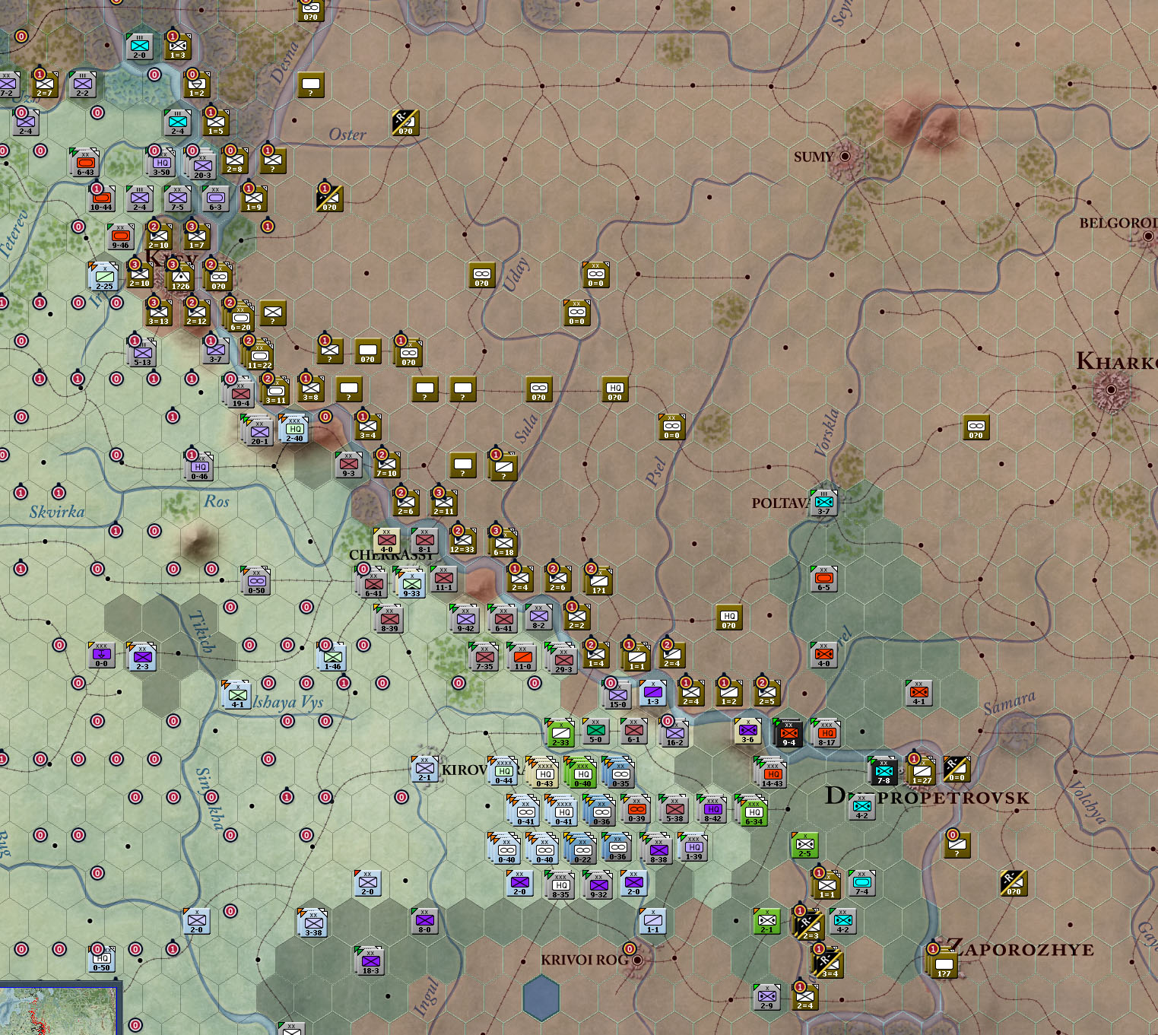The image size is (1158, 1035).
Task: Click the Soviet stack labeled 3=11
Action: (275, 391)
